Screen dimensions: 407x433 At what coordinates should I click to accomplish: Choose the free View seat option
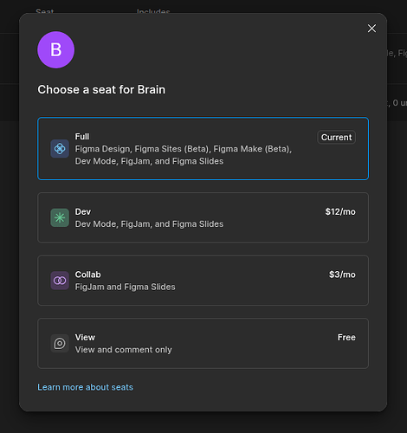(203, 343)
